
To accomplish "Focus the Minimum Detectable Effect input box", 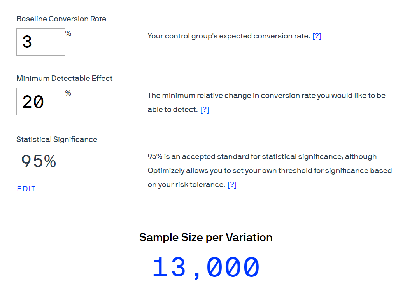I will (x=40, y=102).
